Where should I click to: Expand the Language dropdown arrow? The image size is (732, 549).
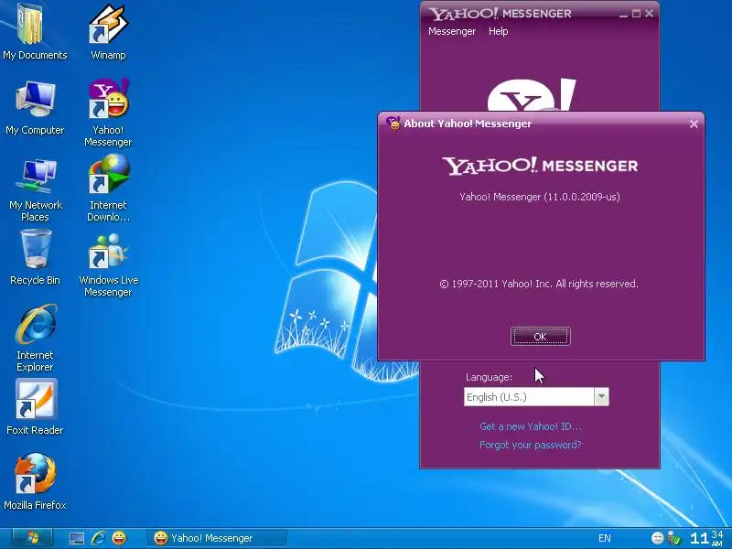[x=601, y=397]
